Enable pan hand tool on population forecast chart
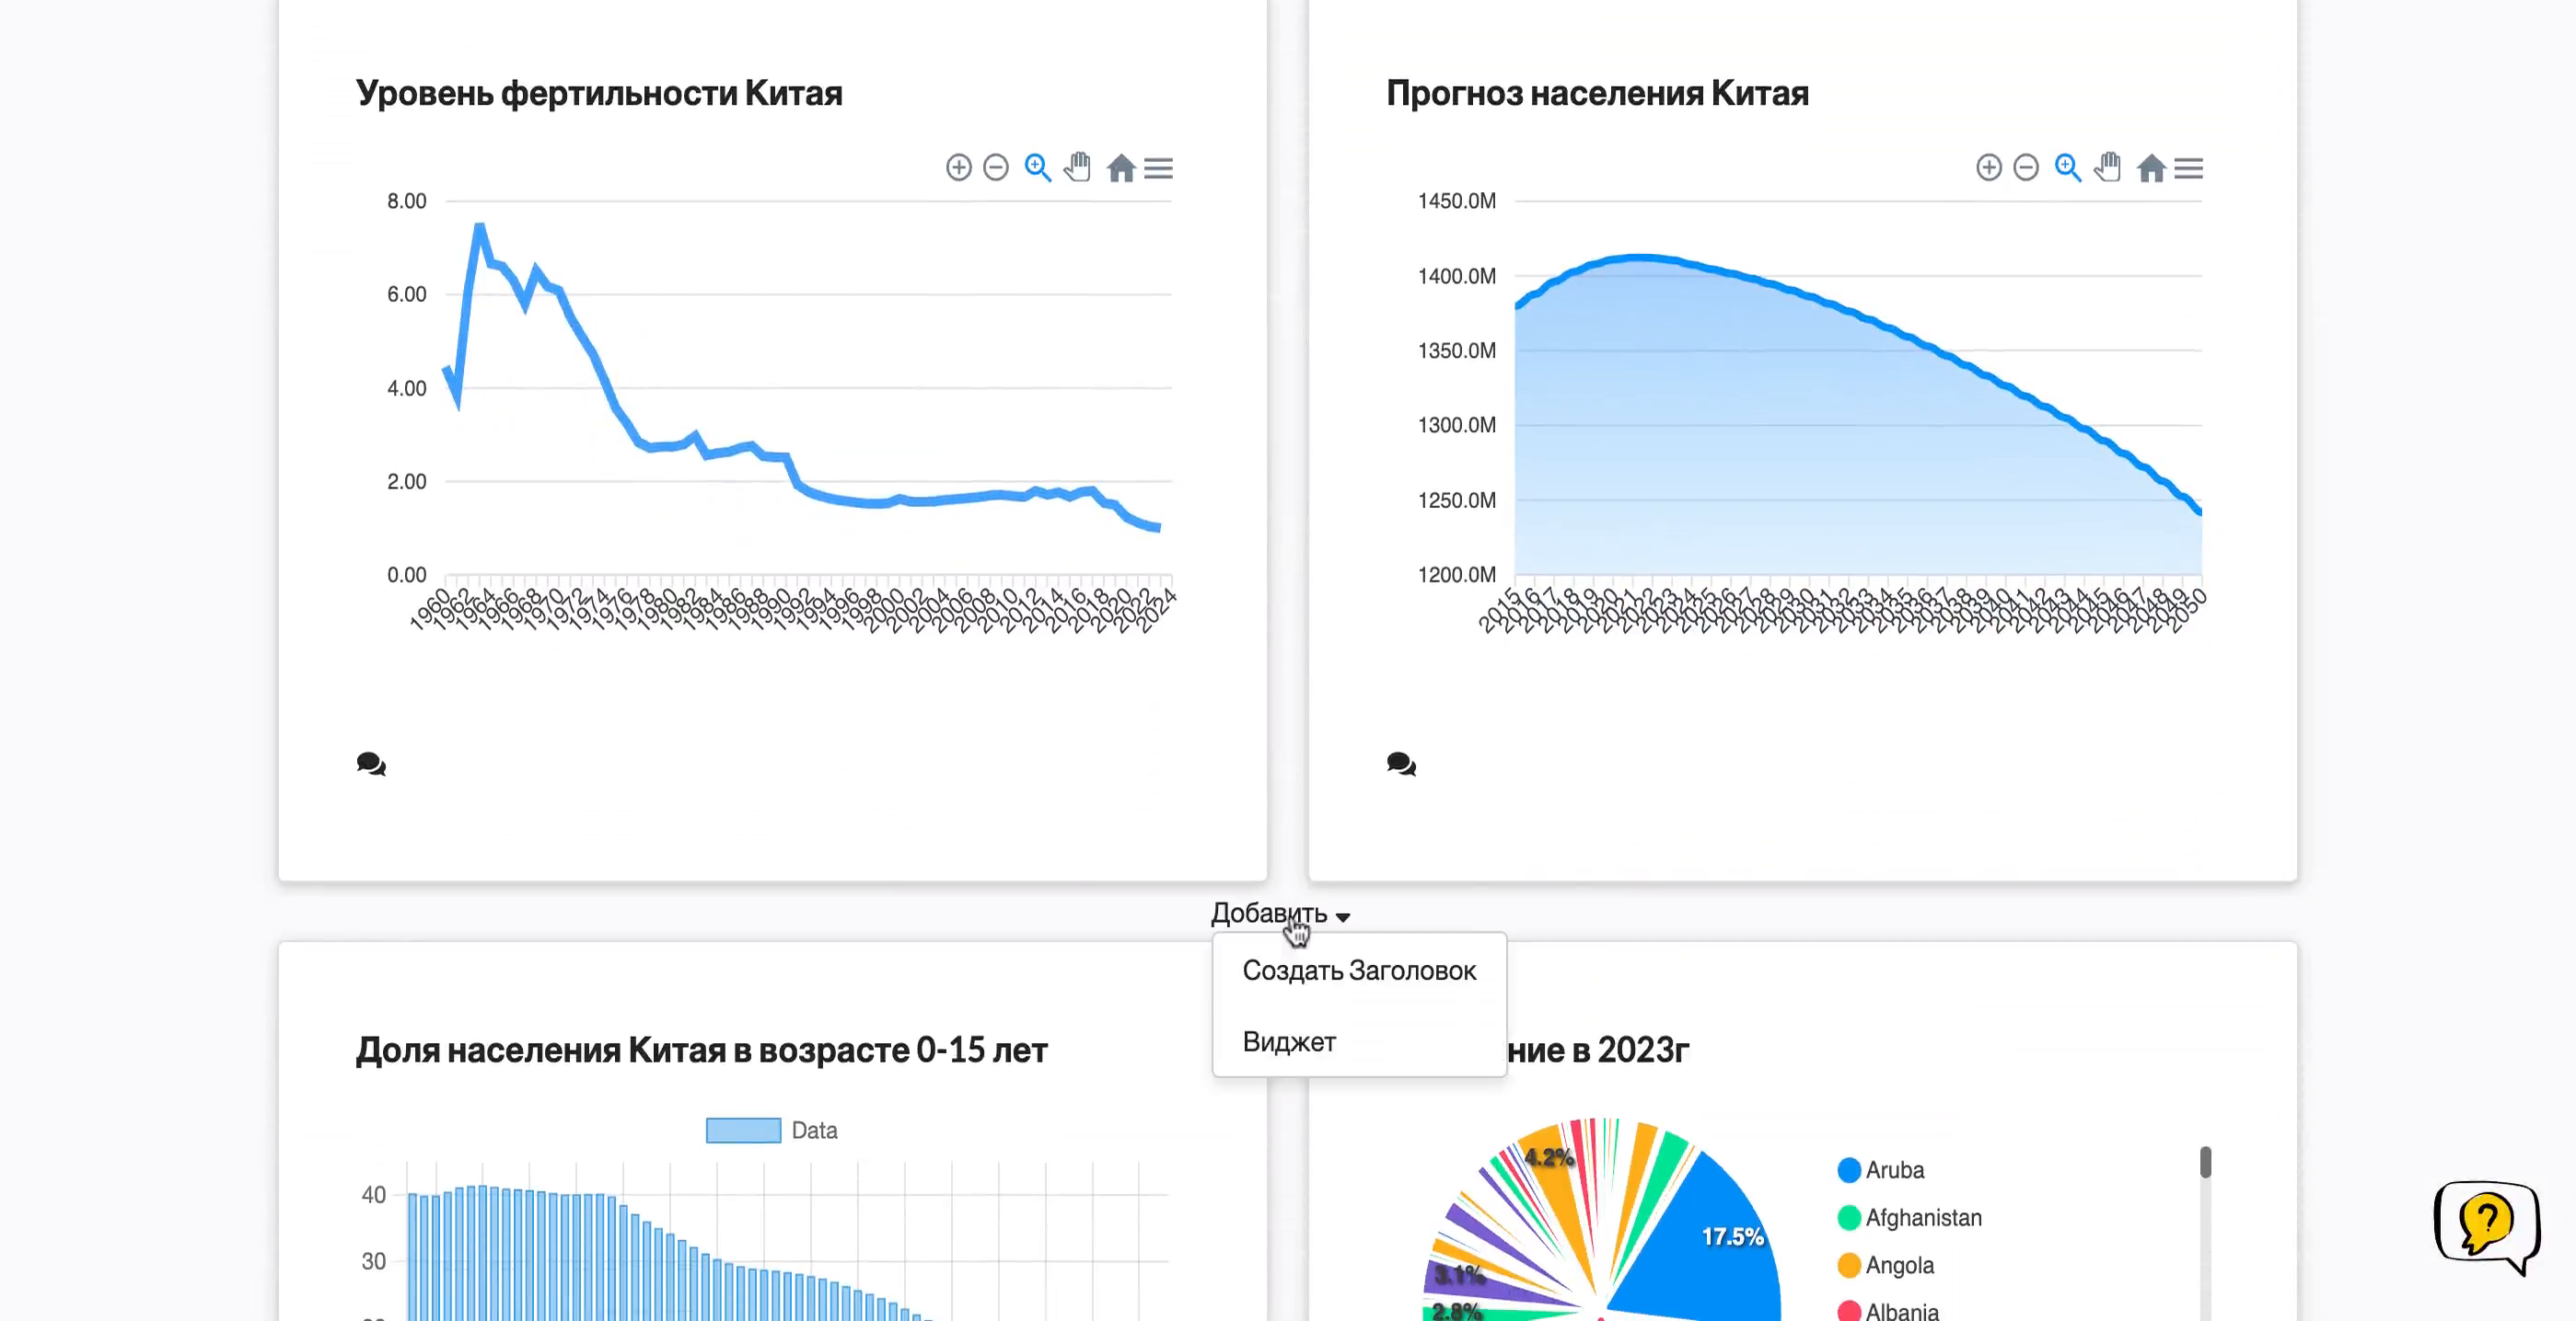 [x=2107, y=167]
